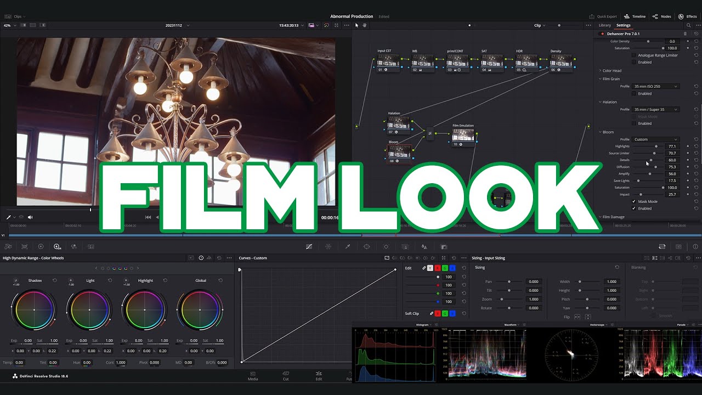Open node editor three-dots options menu
The height and width of the screenshot is (395, 702).
588,25
